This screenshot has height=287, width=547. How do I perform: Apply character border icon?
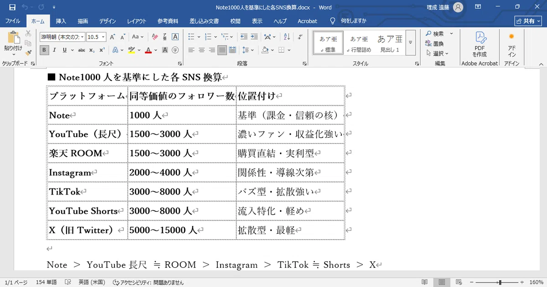coord(175,36)
